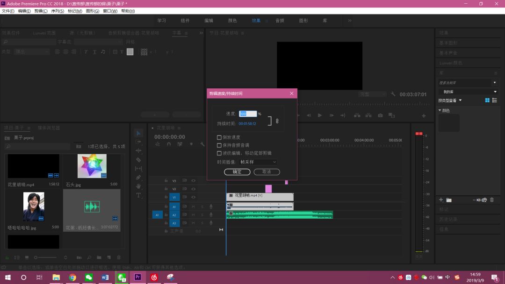505x284 pixels.
Task: Check the 倒放速度 checkbox
Action: point(219,137)
